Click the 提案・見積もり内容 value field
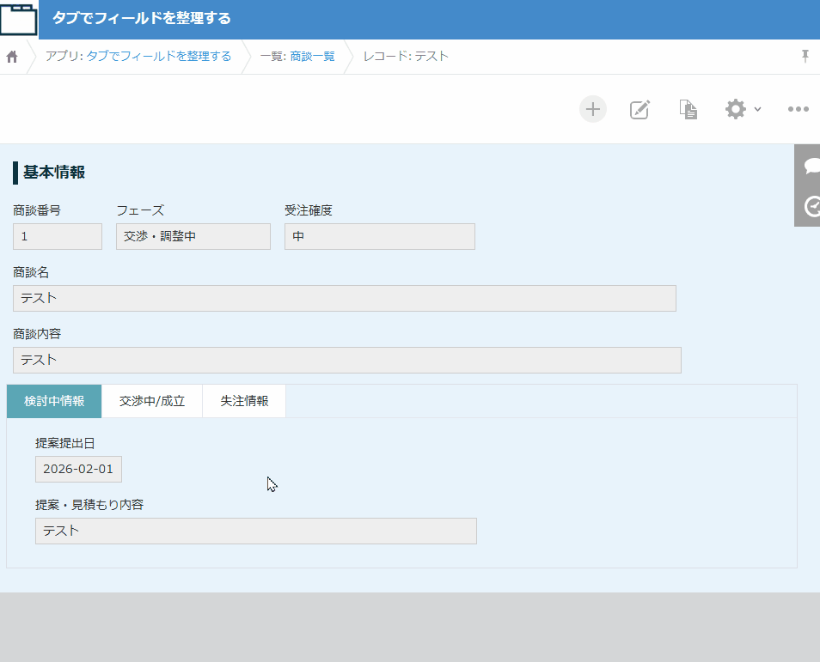The height and width of the screenshot is (662, 820). [256, 531]
